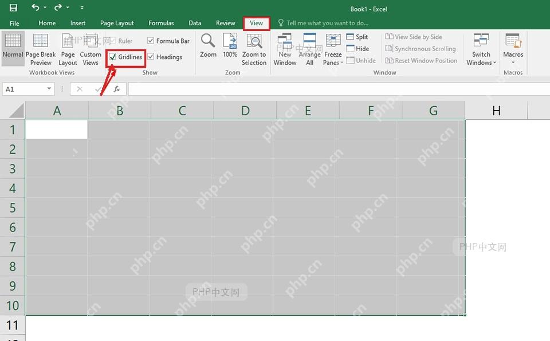
Task: Select Normal workbook view
Action: [x=13, y=48]
